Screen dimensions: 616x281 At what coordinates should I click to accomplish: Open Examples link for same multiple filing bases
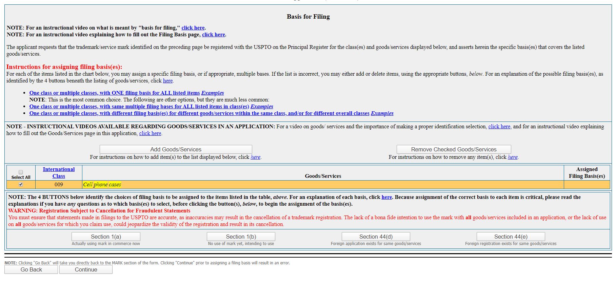click(262, 107)
